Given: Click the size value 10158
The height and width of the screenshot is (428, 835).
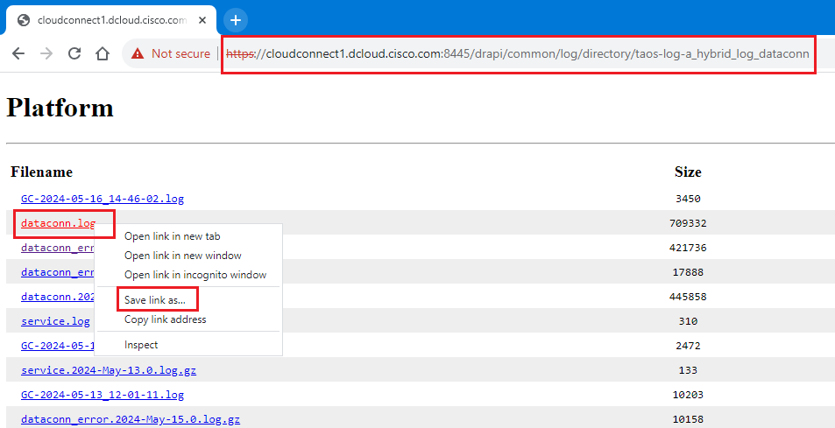Looking at the screenshot, I should tap(688, 419).
